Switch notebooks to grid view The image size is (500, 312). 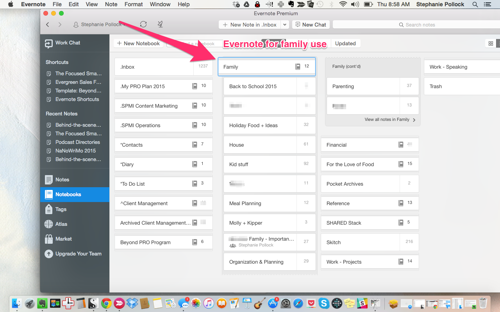click(x=491, y=44)
